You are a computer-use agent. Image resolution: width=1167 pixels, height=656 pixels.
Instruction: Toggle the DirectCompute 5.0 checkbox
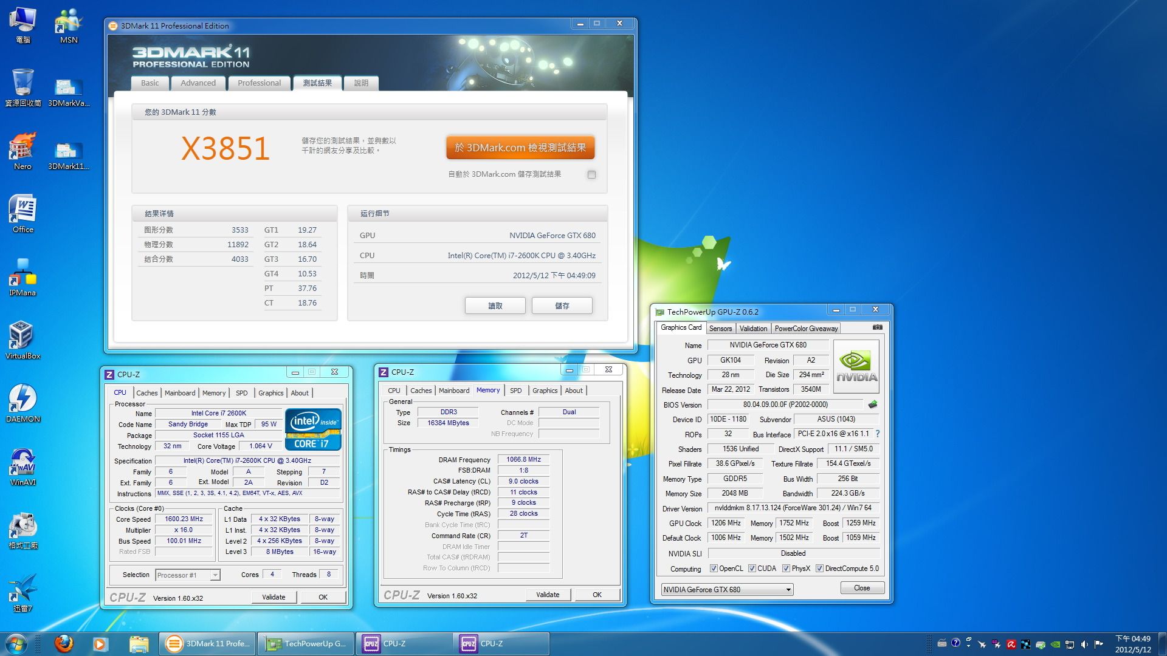[x=819, y=569]
